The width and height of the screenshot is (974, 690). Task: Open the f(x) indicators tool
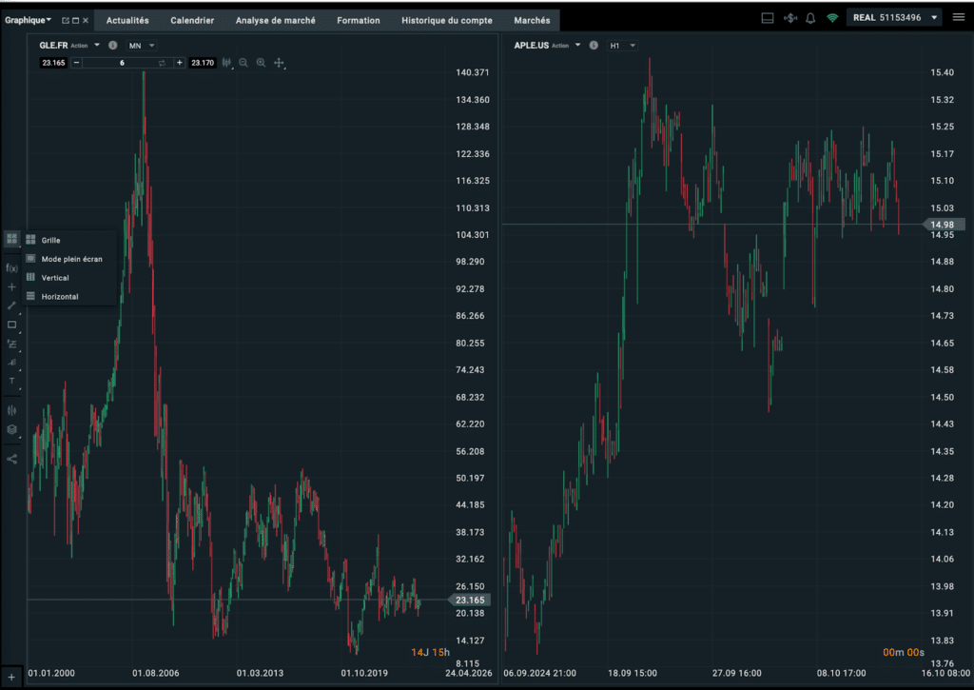tap(11, 268)
